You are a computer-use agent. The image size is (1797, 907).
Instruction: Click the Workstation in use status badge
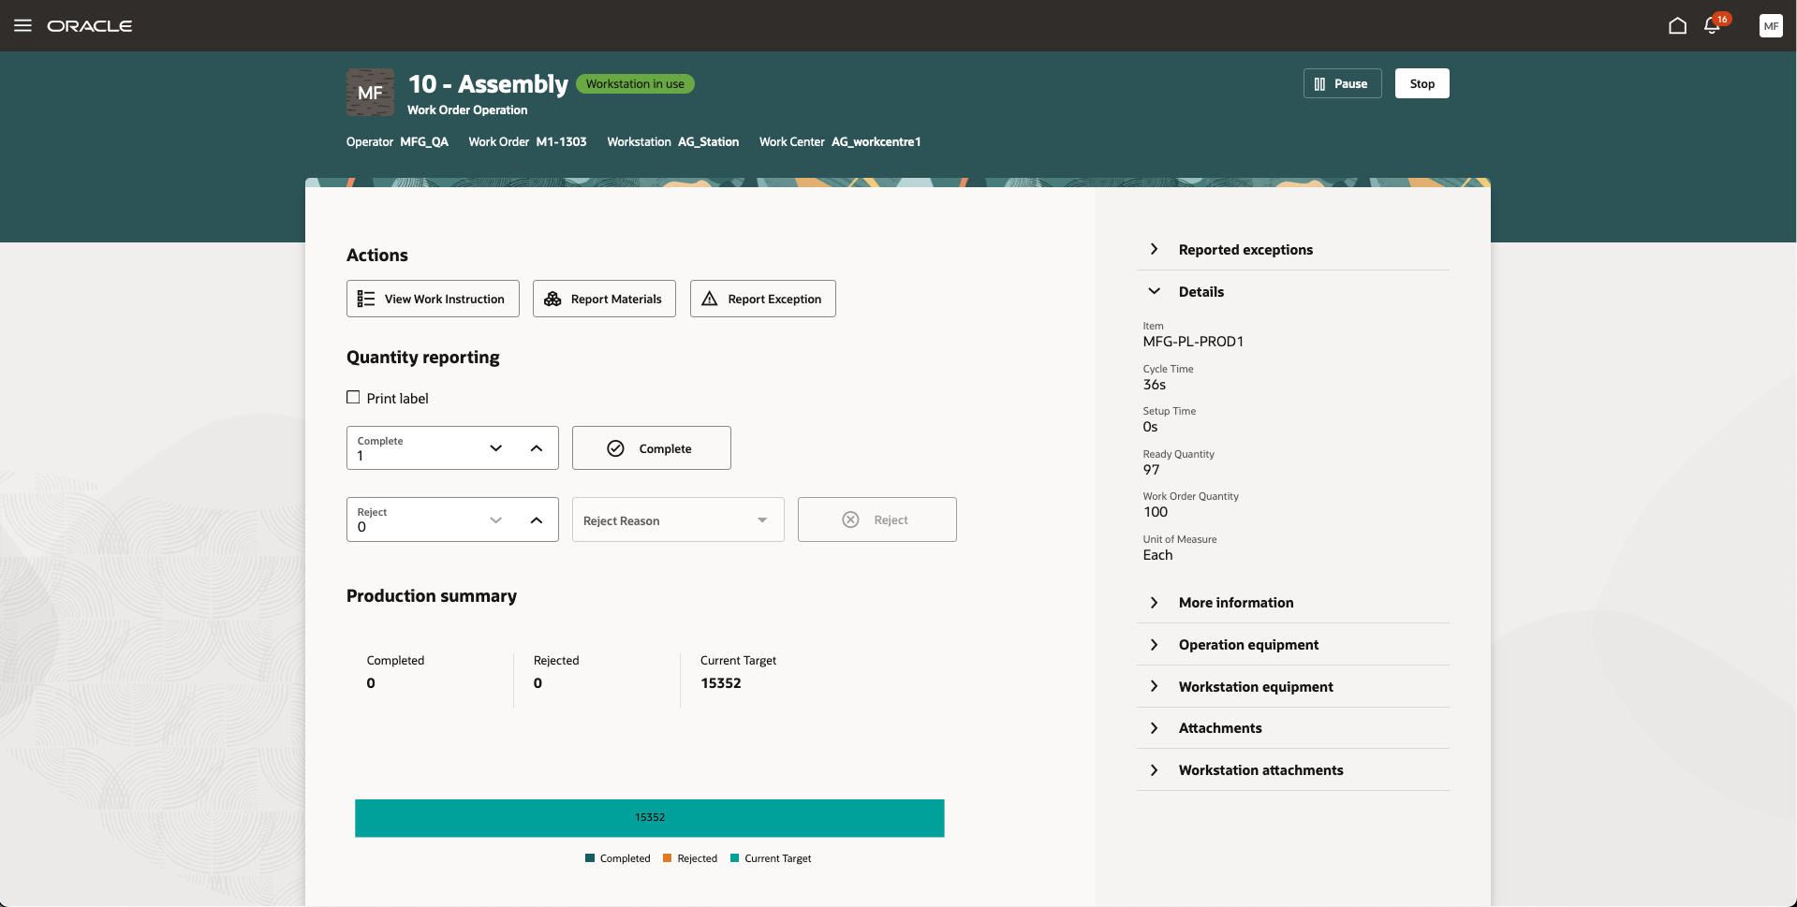pyautogui.click(x=635, y=83)
